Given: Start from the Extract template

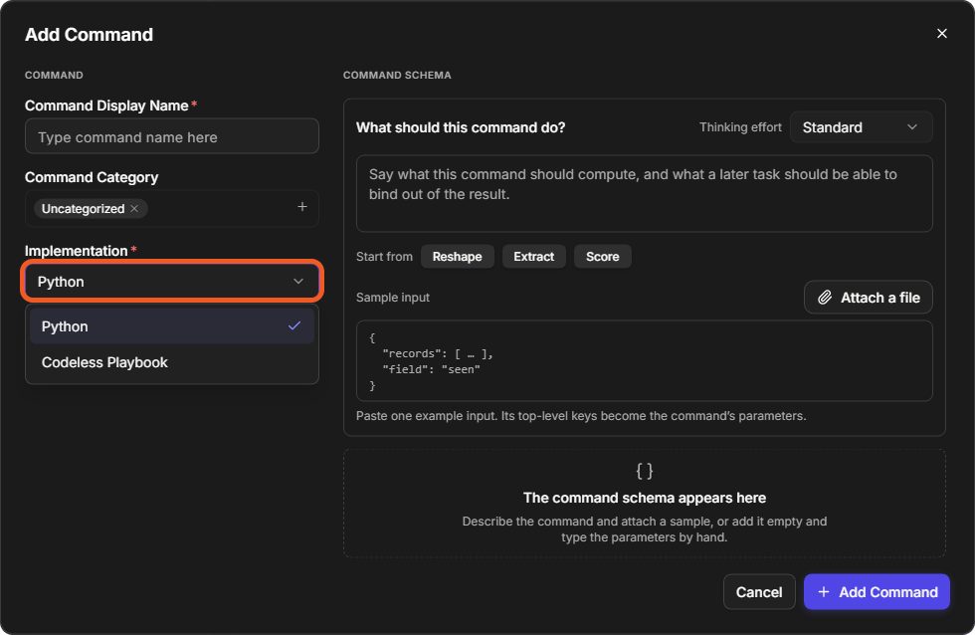Looking at the screenshot, I should [533, 256].
